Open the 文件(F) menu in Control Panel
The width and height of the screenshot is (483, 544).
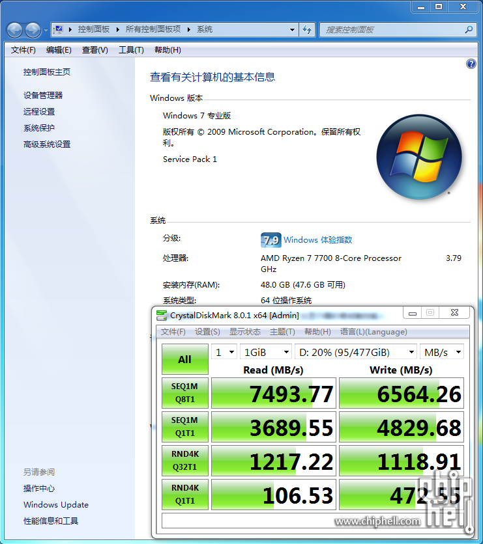23,50
